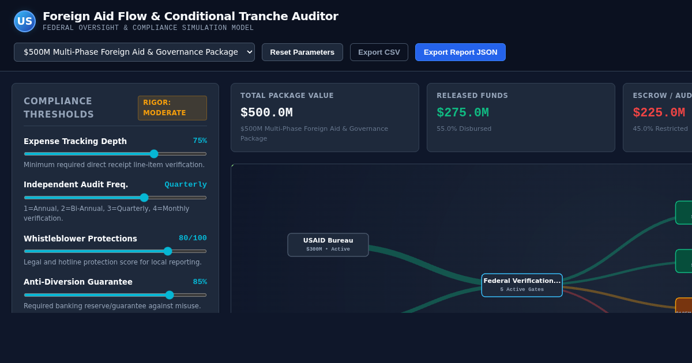Click the Anti-Diversion Guarantee 85% value

tap(200, 282)
